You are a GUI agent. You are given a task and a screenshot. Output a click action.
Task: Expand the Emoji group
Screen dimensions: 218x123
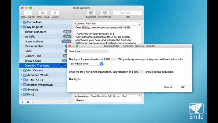tap(21, 94)
